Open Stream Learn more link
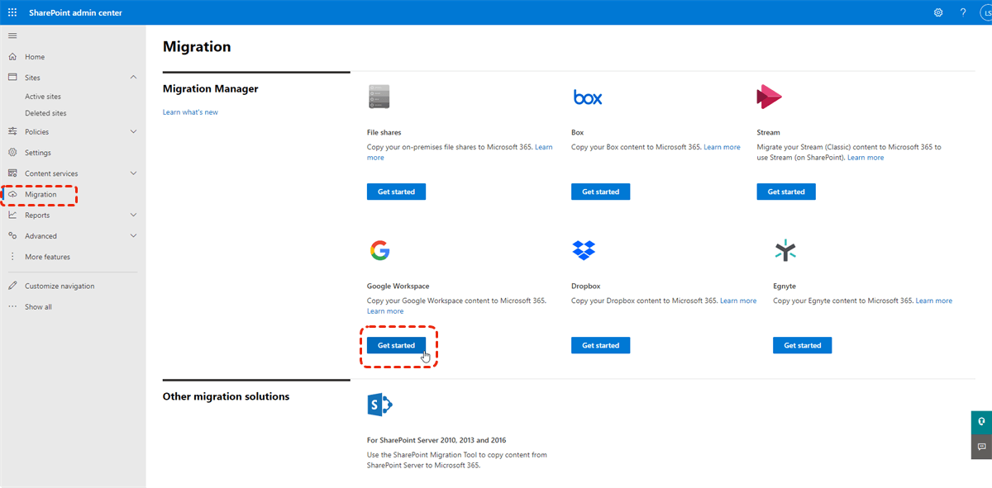The height and width of the screenshot is (488, 992). pos(866,158)
